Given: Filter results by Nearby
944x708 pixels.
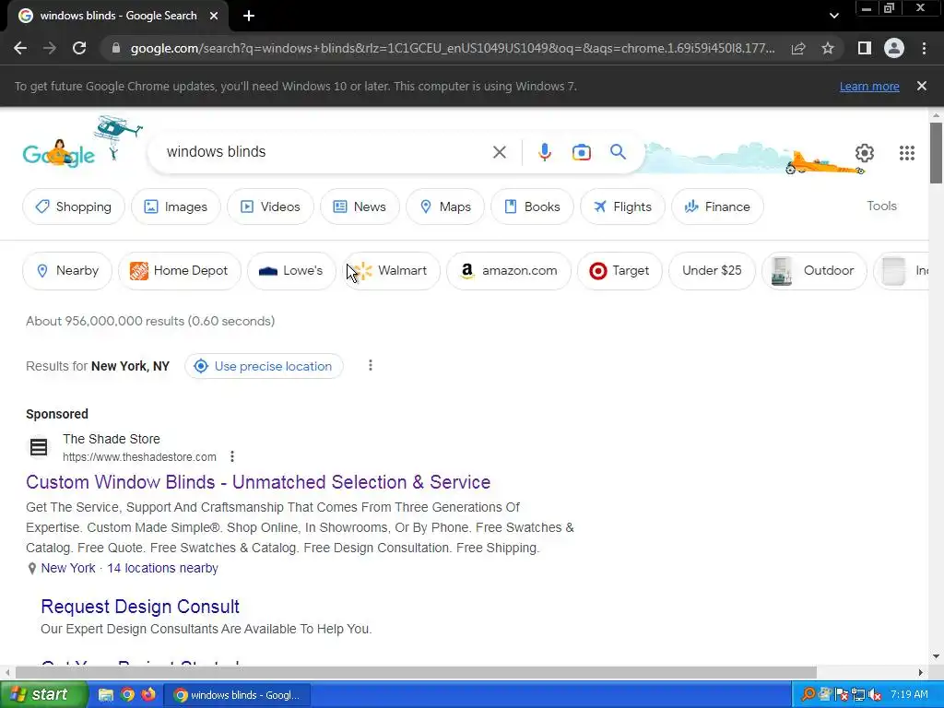Looking at the screenshot, I should pos(66,271).
